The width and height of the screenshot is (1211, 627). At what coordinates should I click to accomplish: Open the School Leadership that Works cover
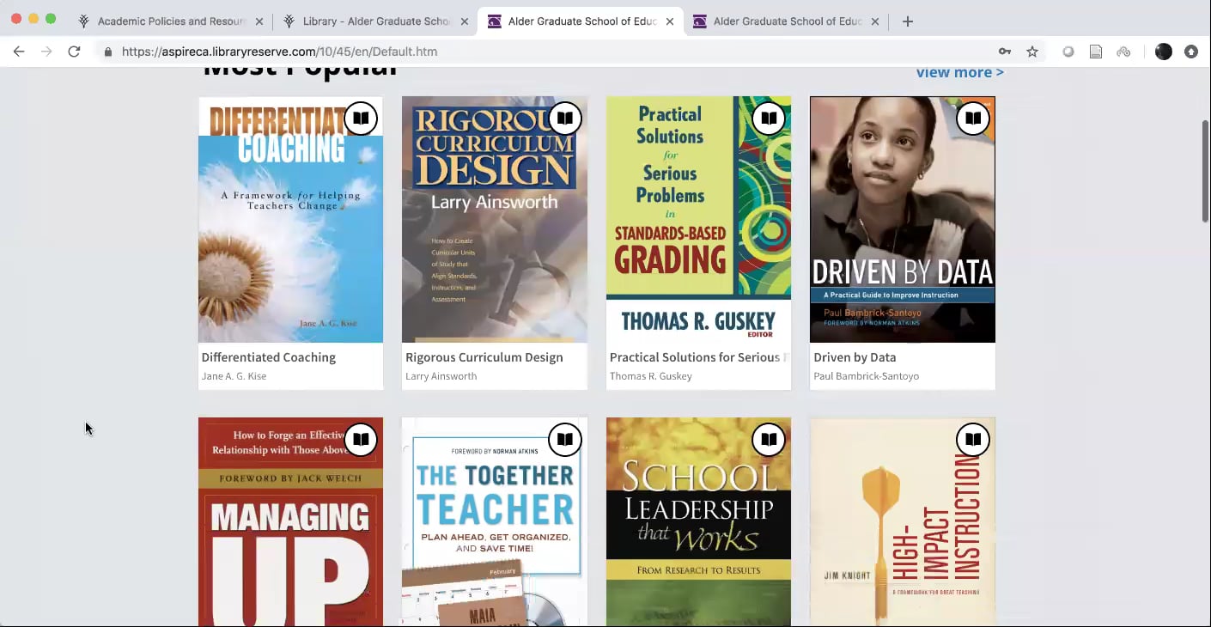point(698,522)
